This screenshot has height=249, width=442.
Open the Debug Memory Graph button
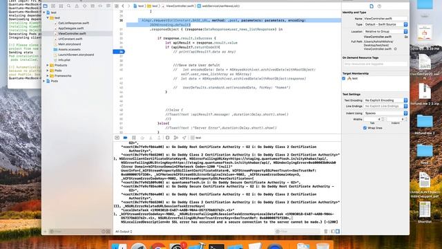tap(176, 138)
